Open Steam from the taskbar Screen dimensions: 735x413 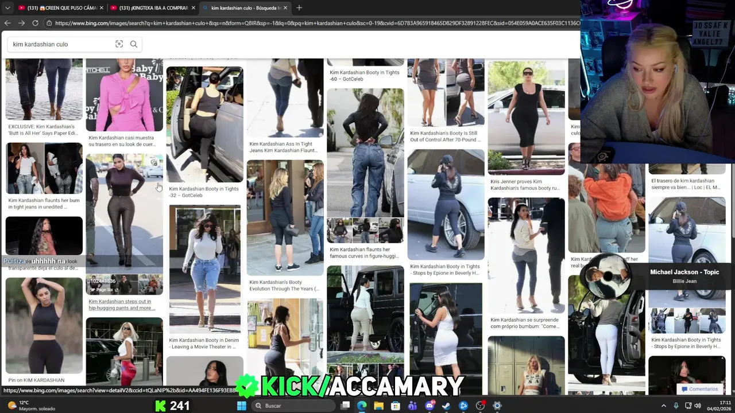click(x=446, y=406)
